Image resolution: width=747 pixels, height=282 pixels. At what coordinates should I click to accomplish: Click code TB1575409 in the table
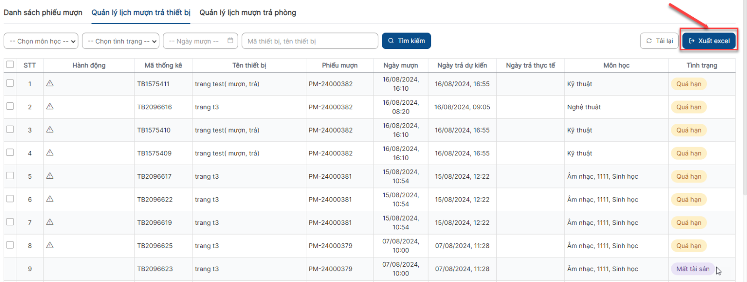point(154,153)
